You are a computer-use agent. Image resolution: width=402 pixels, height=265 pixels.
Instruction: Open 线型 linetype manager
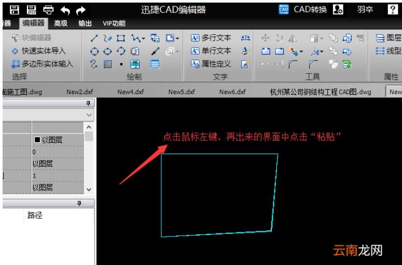click(x=388, y=51)
